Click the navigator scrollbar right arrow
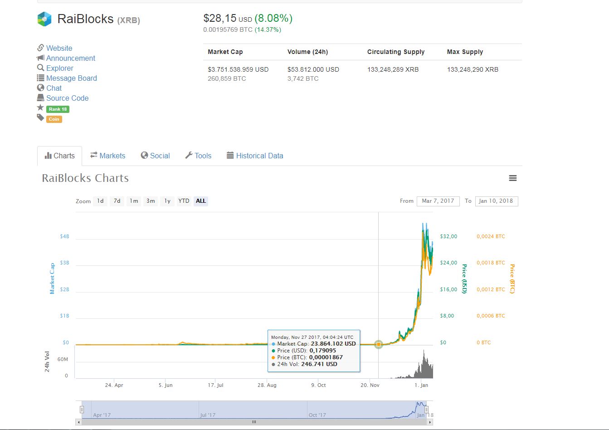 (430, 422)
